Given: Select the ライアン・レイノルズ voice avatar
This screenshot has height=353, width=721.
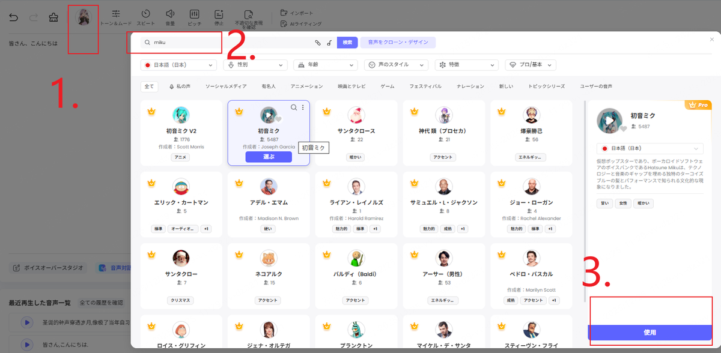Looking at the screenshot, I should pos(356,187).
